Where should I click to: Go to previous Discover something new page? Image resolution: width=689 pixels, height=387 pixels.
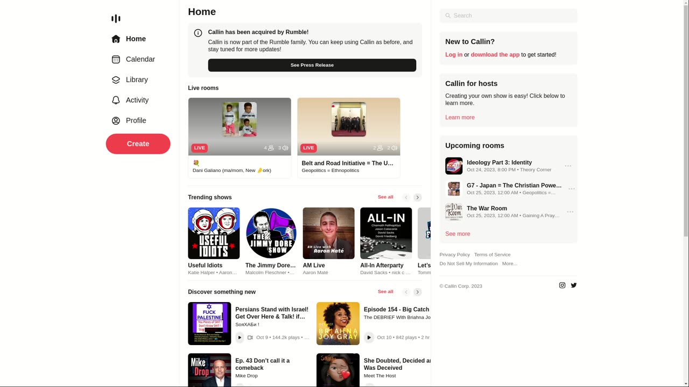[x=406, y=292]
